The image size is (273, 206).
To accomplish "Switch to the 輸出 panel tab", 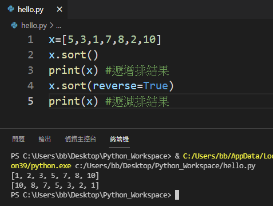I will click(45, 139).
